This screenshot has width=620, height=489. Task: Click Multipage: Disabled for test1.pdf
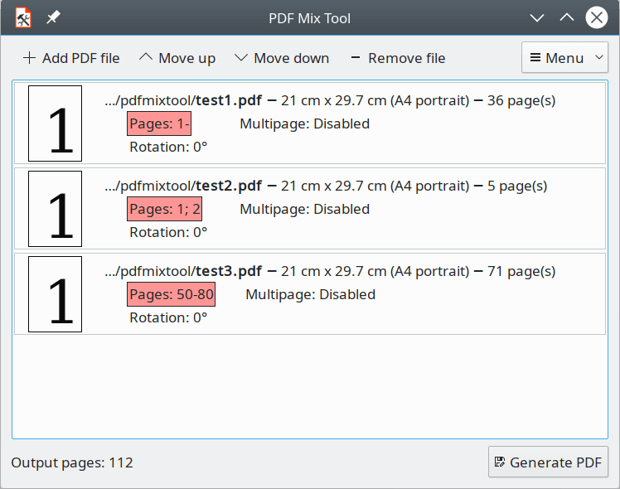[x=304, y=123]
